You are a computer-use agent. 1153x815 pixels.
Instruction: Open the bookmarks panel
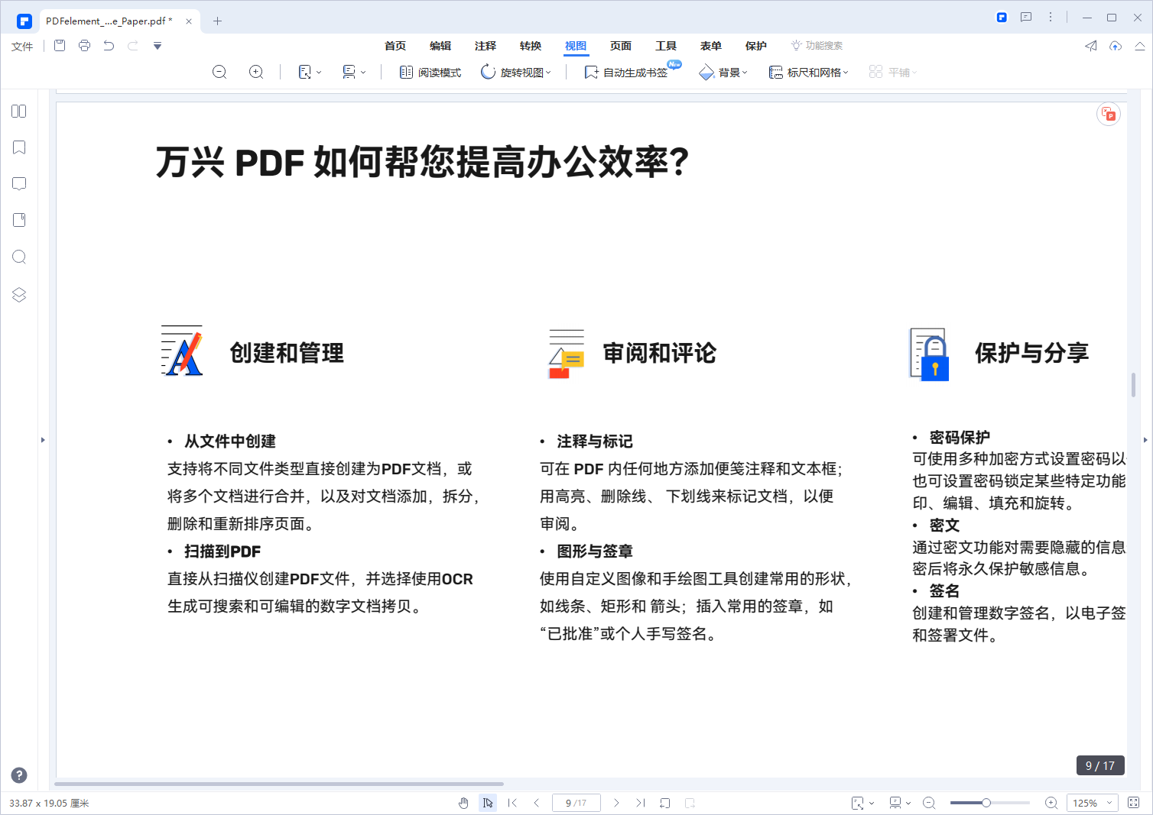18,147
